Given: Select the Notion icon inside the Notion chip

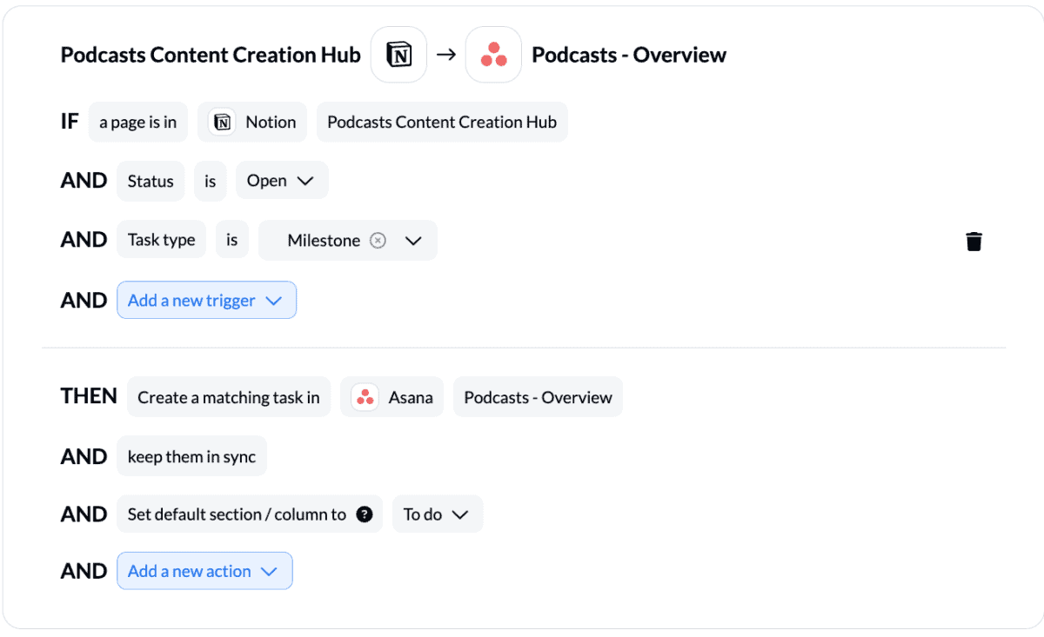Looking at the screenshot, I should click(221, 122).
